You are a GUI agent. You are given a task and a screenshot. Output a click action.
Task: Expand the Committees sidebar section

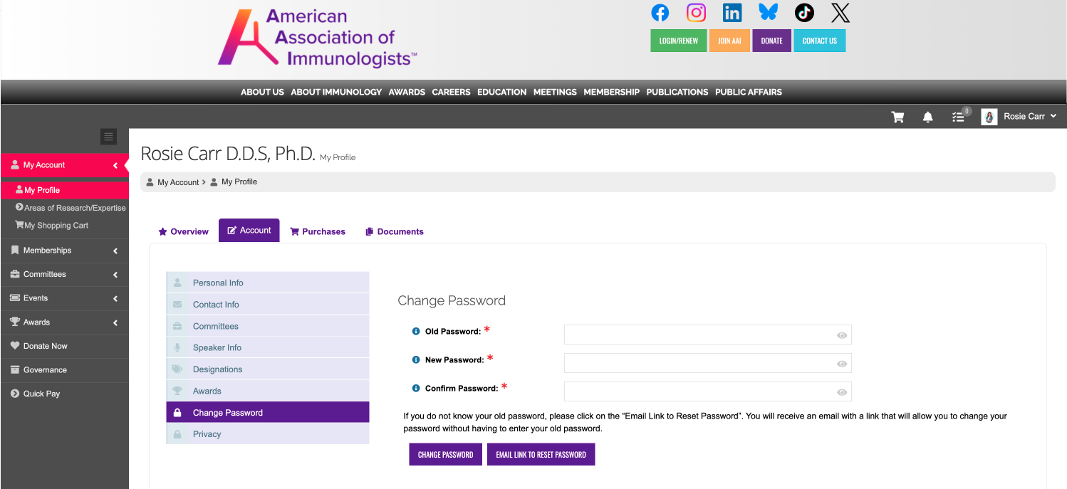click(64, 274)
